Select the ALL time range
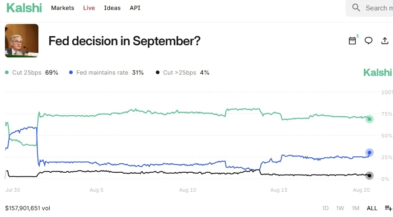Viewport: 393px width, 217px height. click(x=372, y=208)
